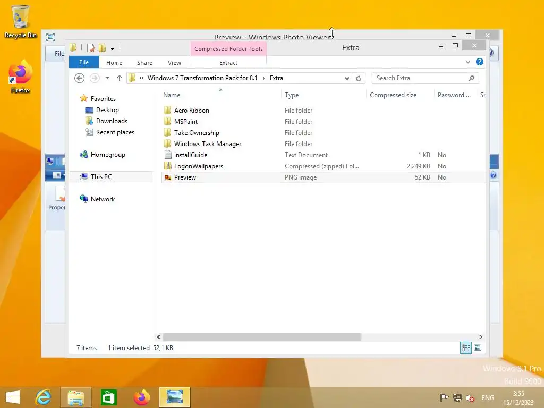Go back with the back arrow button
The height and width of the screenshot is (408, 544).
coord(80,78)
